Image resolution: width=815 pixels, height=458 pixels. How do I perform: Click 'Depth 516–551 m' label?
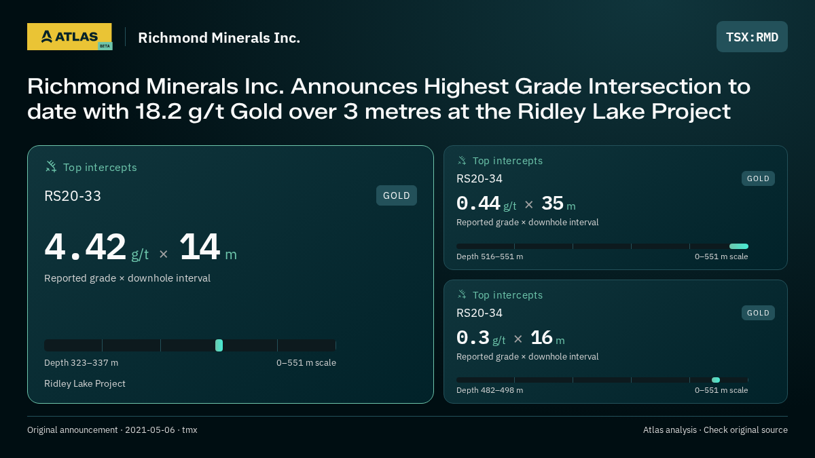coord(490,257)
